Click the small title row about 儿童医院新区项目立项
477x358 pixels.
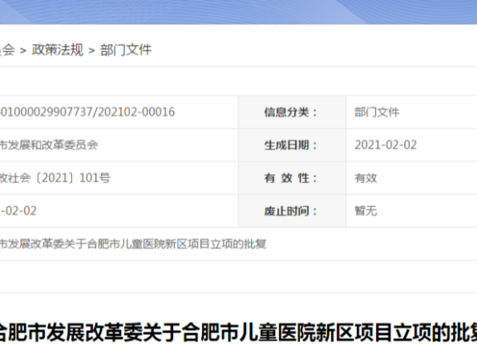133,244
